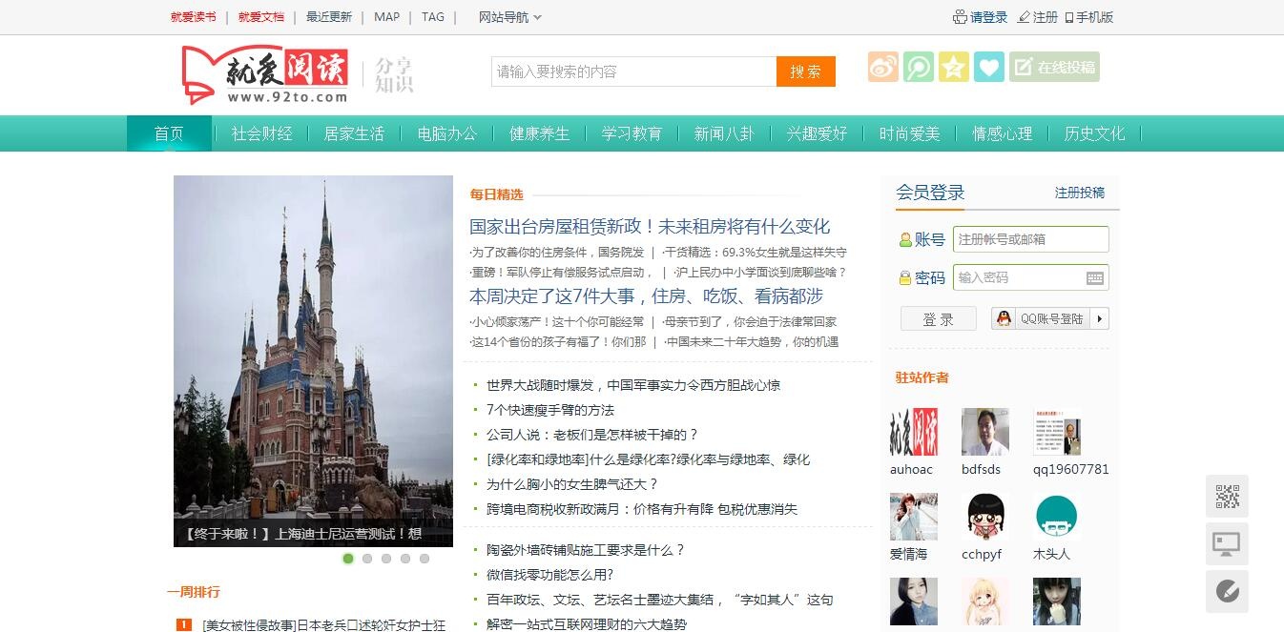Open the 健康养生 navigation tab

click(539, 133)
